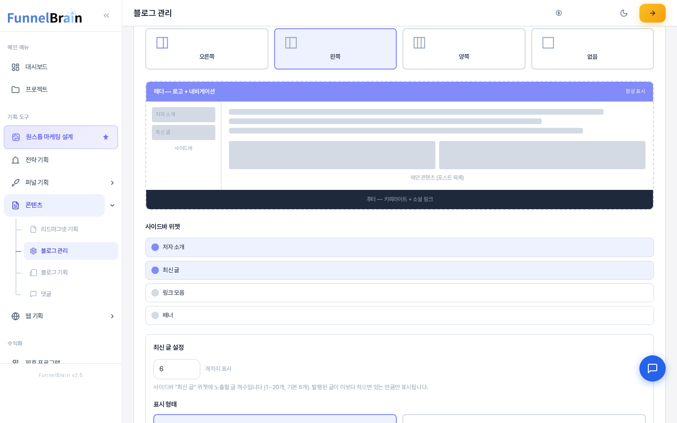Click the 블로그 관리 gear icon
The width and height of the screenshot is (677, 423).
pyautogui.click(x=33, y=251)
